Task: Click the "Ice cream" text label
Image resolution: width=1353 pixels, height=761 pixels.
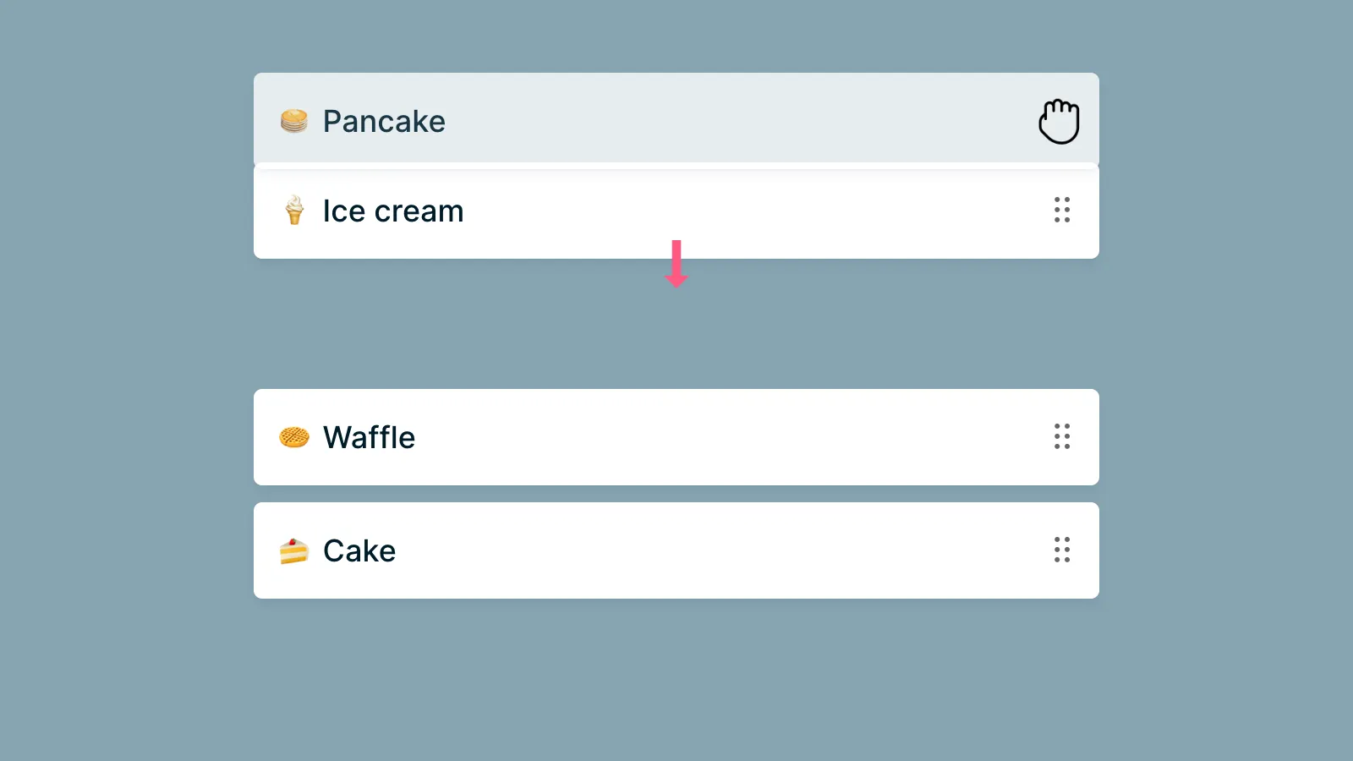Action: point(393,211)
